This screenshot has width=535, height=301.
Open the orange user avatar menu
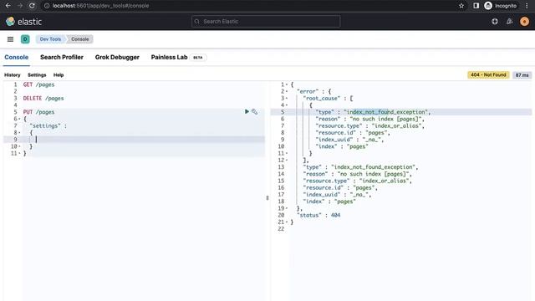click(x=524, y=22)
